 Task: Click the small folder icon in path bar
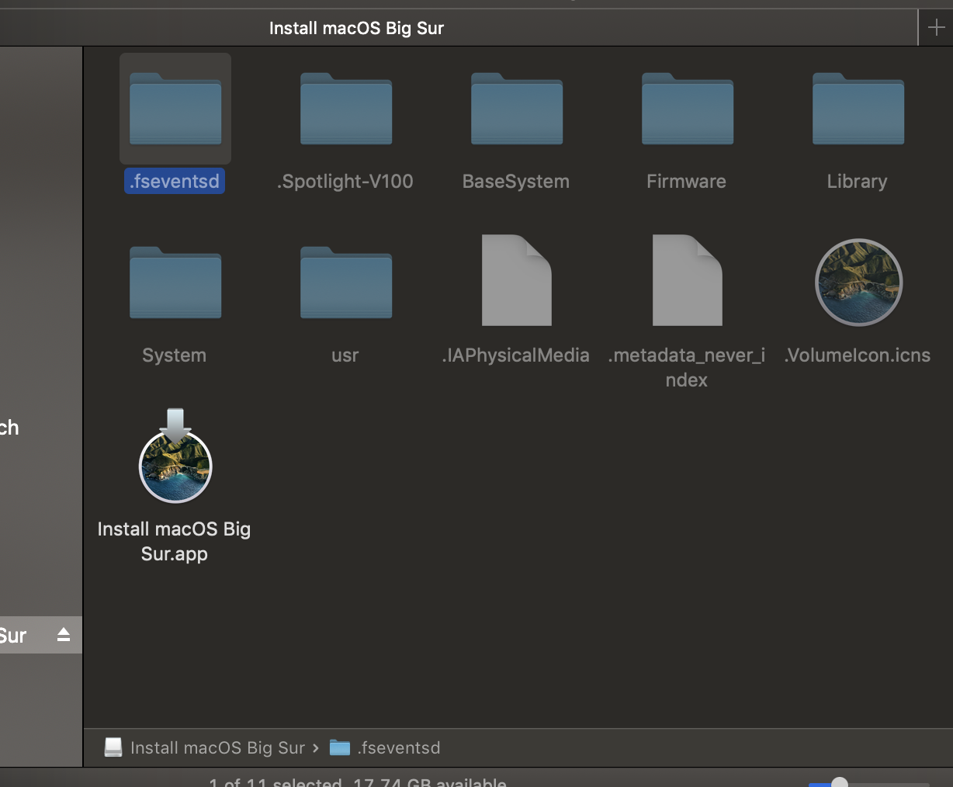tap(340, 747)
